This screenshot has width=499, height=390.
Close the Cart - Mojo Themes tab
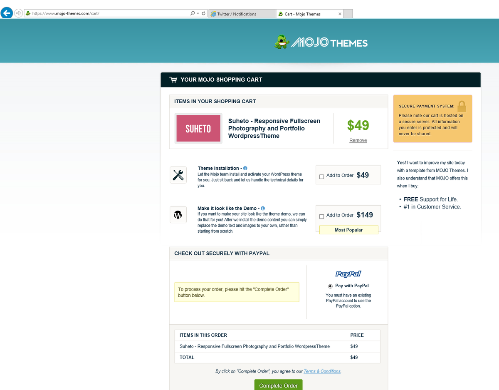pyautogui.click(x=340, y=14)
